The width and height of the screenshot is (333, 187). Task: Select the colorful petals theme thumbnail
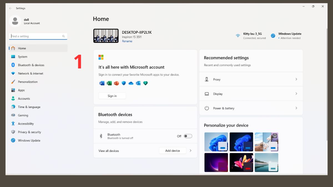point(241,163)
